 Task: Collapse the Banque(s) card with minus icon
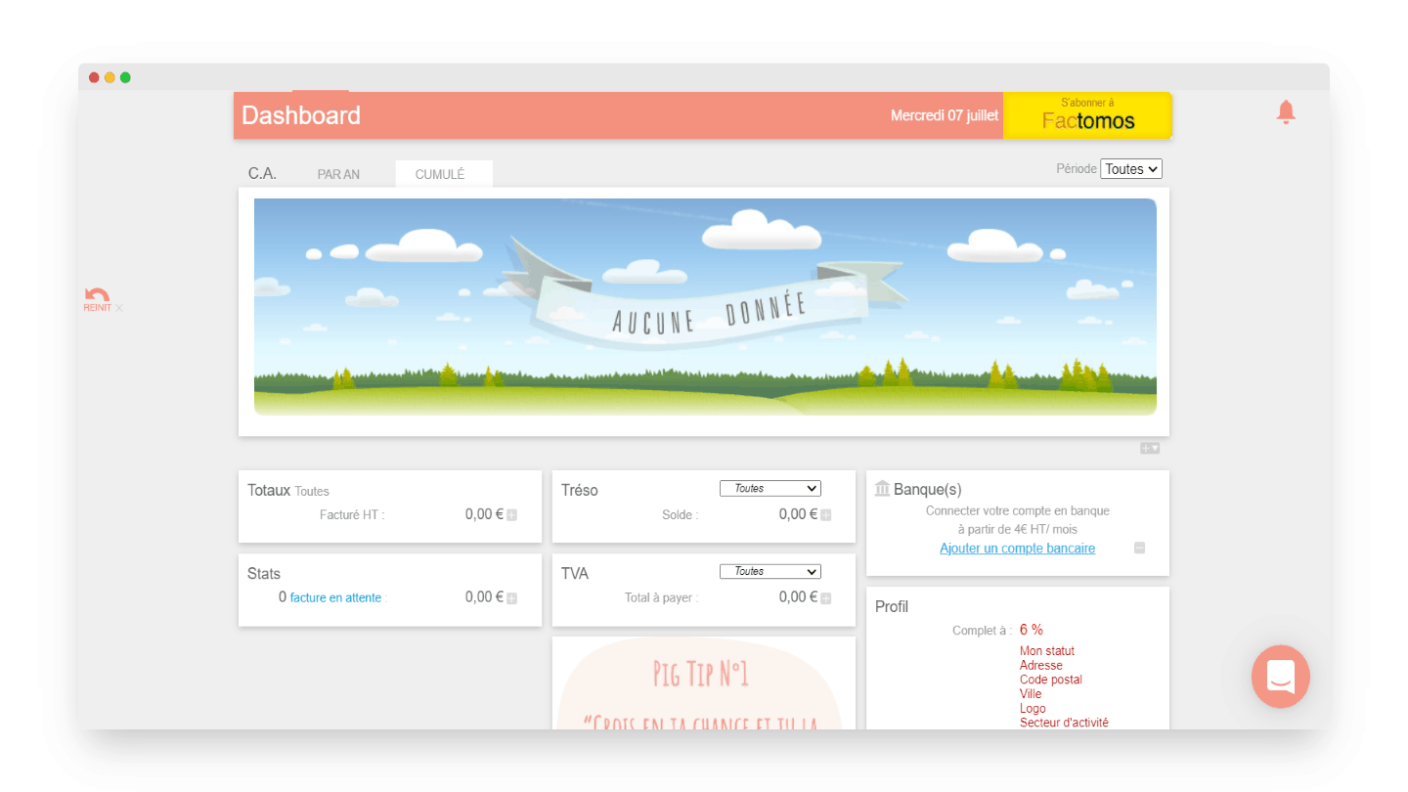[x=1139, y=549]
